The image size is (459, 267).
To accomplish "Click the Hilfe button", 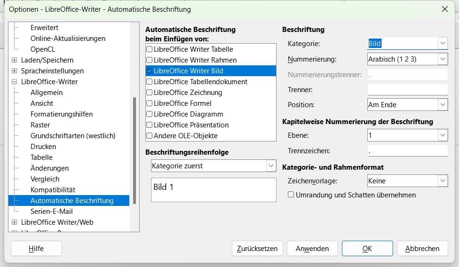I will [36, 249].
